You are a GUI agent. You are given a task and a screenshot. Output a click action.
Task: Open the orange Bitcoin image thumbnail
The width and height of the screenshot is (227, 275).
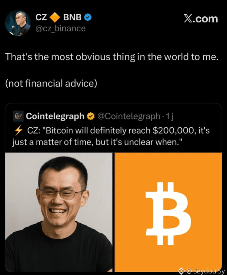[x=168, y=212]
